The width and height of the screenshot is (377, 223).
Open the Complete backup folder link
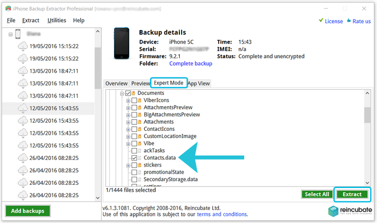point(191,64)
